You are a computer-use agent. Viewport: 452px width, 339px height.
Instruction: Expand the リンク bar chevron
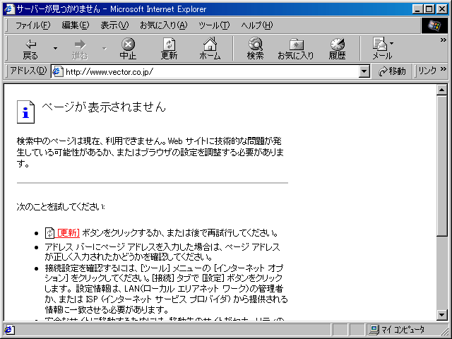point(443,69)
